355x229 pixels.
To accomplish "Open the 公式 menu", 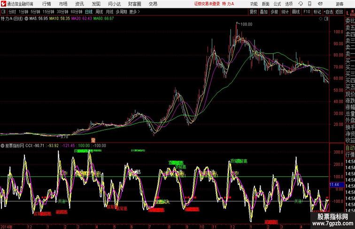I will 277,4.
